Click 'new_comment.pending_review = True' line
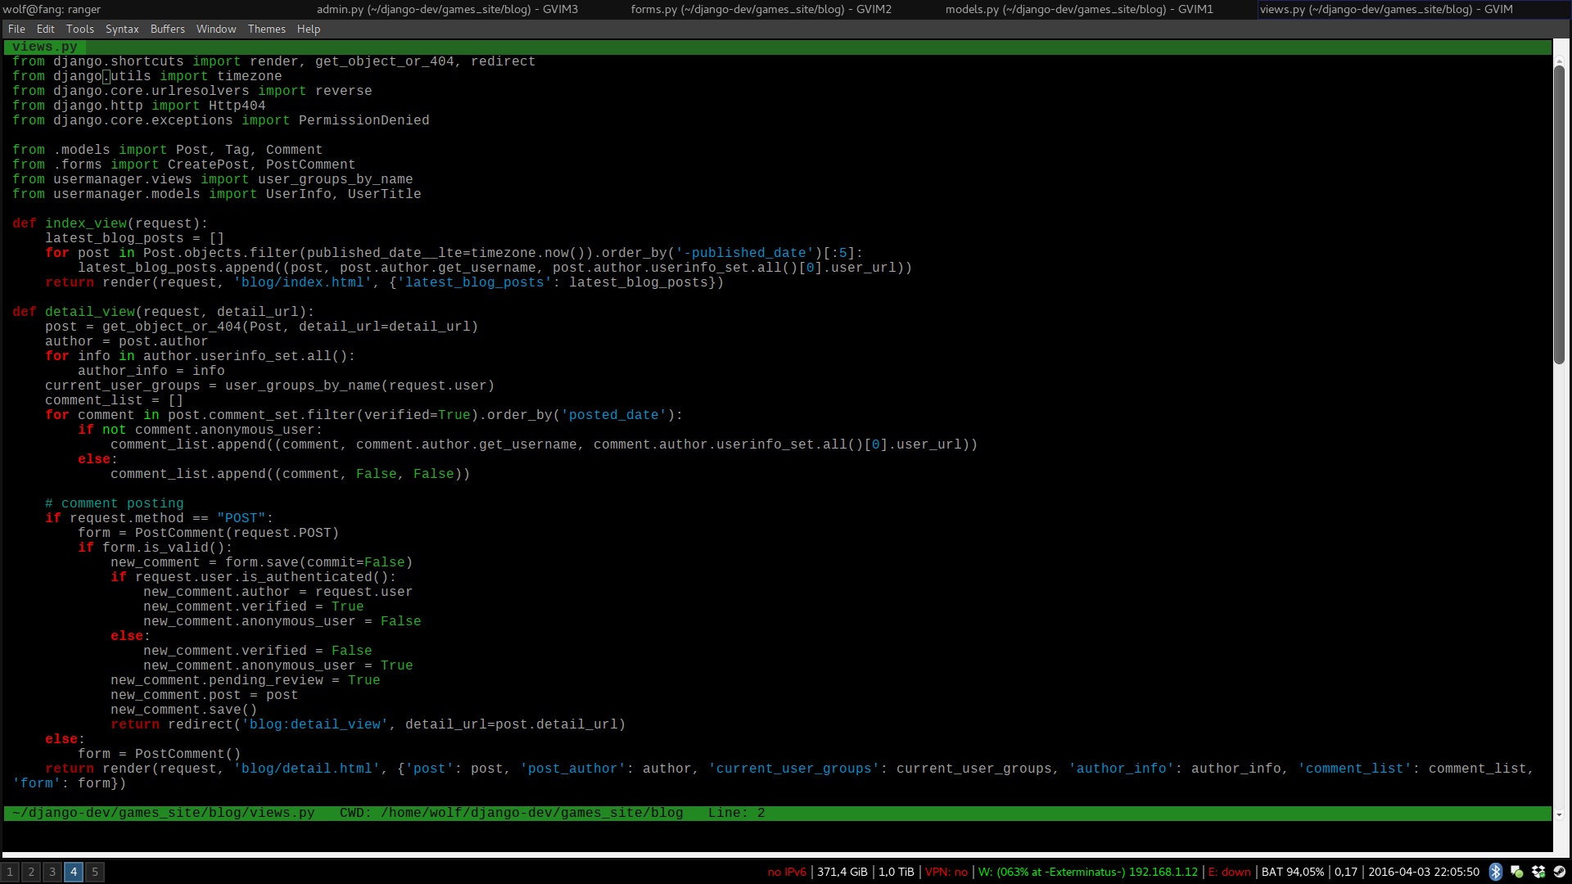The image size is (1572, 884). coord(245,680)
